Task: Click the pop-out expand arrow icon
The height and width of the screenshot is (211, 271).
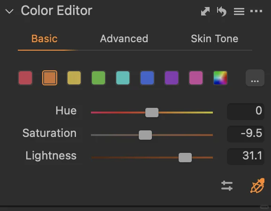Action: (x=205, y=11)
